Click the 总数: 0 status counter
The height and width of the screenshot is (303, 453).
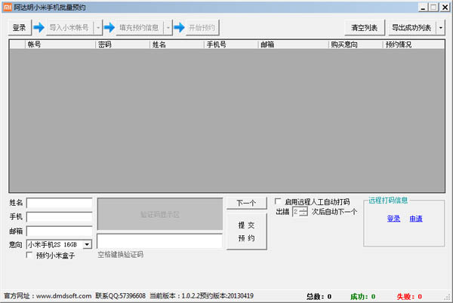(319, 296)
